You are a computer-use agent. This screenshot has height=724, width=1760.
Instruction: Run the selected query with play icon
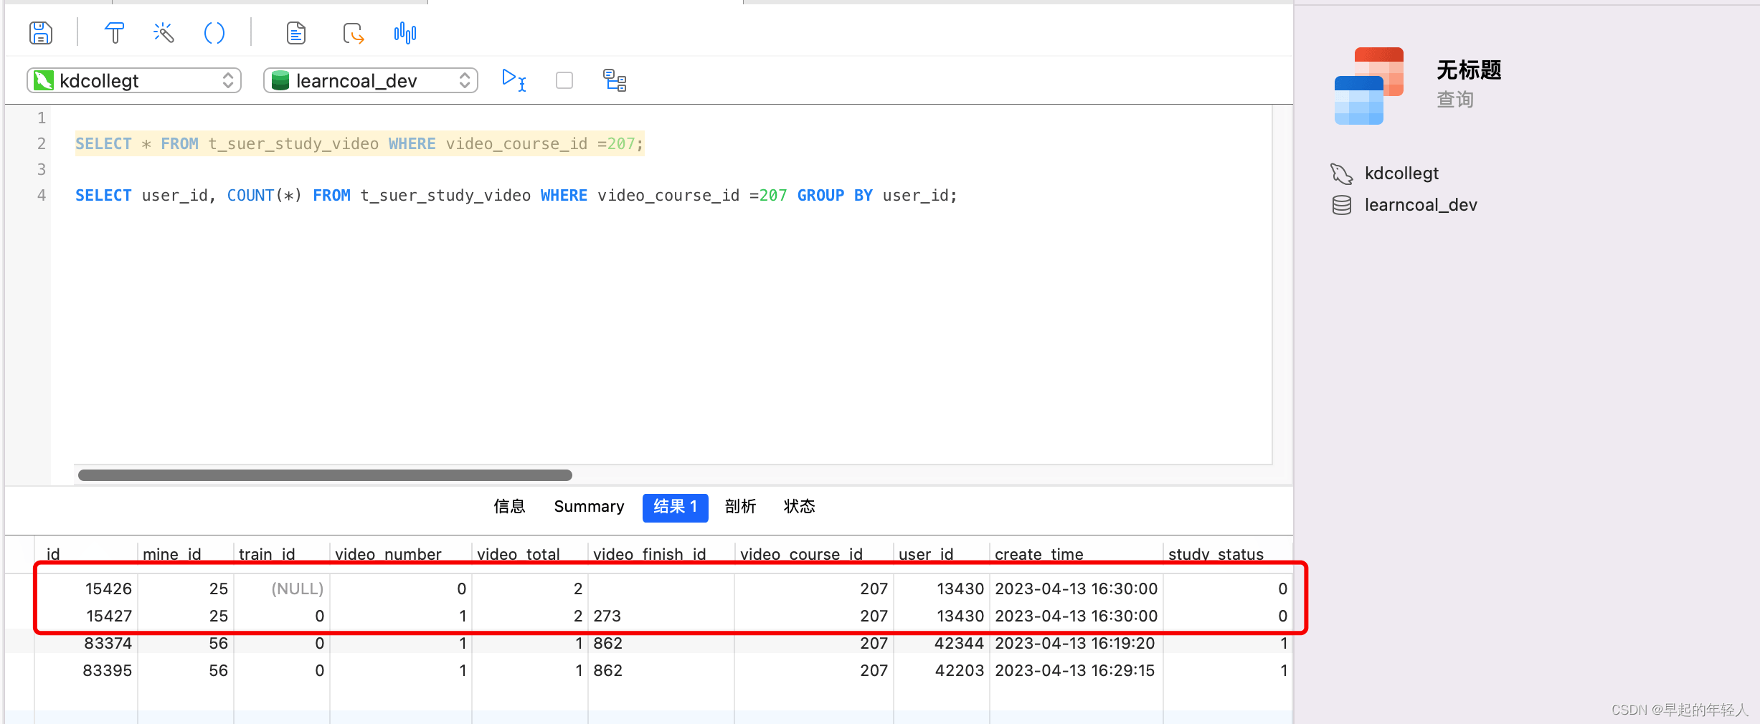pos(514,80)
